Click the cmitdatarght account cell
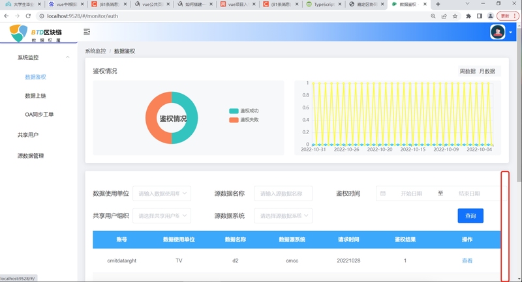This screenshot has width=522, height=282. [122, 261]
